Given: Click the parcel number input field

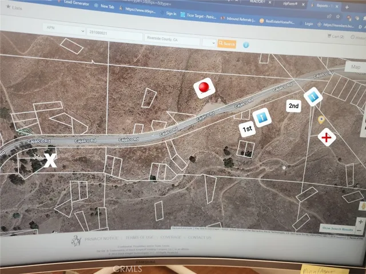Looking at the screenshot, I should click(114, 35).
